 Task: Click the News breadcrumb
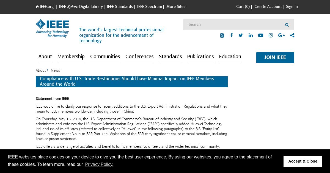tap(55, 71)
